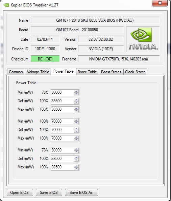
Task: Click the Save BIOS As button
Action: click(81, 192)
